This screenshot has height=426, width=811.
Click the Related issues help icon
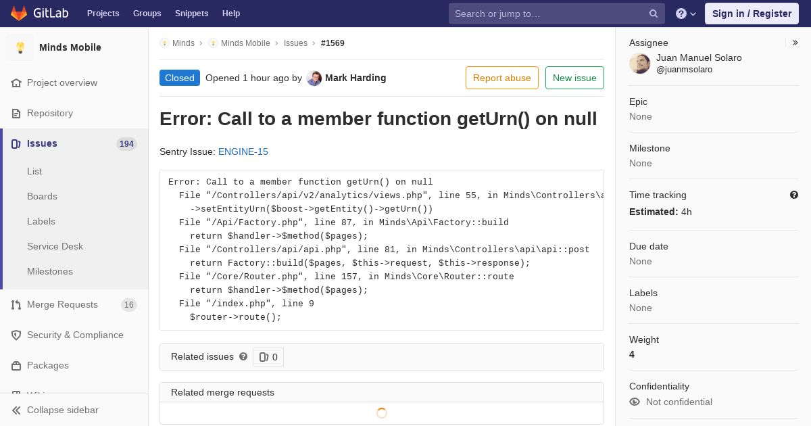pos(243,356)
